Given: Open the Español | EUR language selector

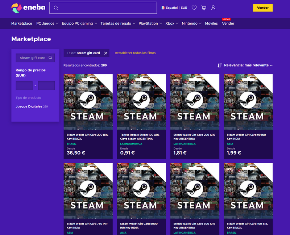Looking at the screenshot, I should tap(174, 8).
